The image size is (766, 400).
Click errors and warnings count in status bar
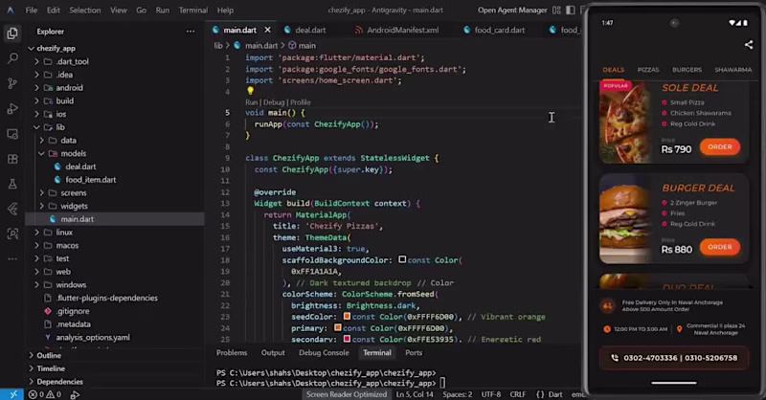click(x=44, y=394)
